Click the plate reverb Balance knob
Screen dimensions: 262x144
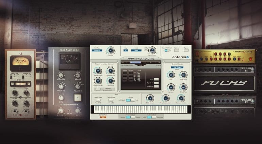click(x=15, y=104)
